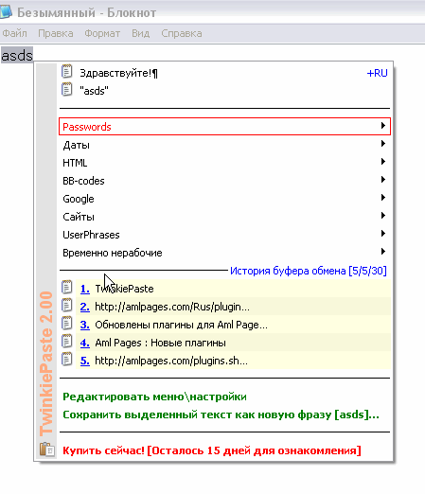425x494 pixels.
Task: Expand the UserPhrases submenu arrow
Action: (383, 234)
